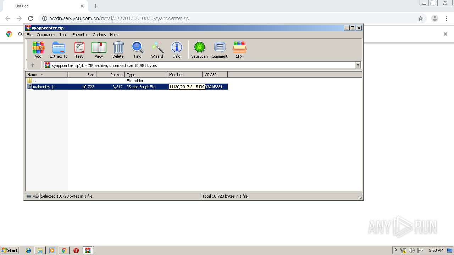This screenshot has height=255, width=454.
Task: Sort by the Name column header
Action: (46, 75)
